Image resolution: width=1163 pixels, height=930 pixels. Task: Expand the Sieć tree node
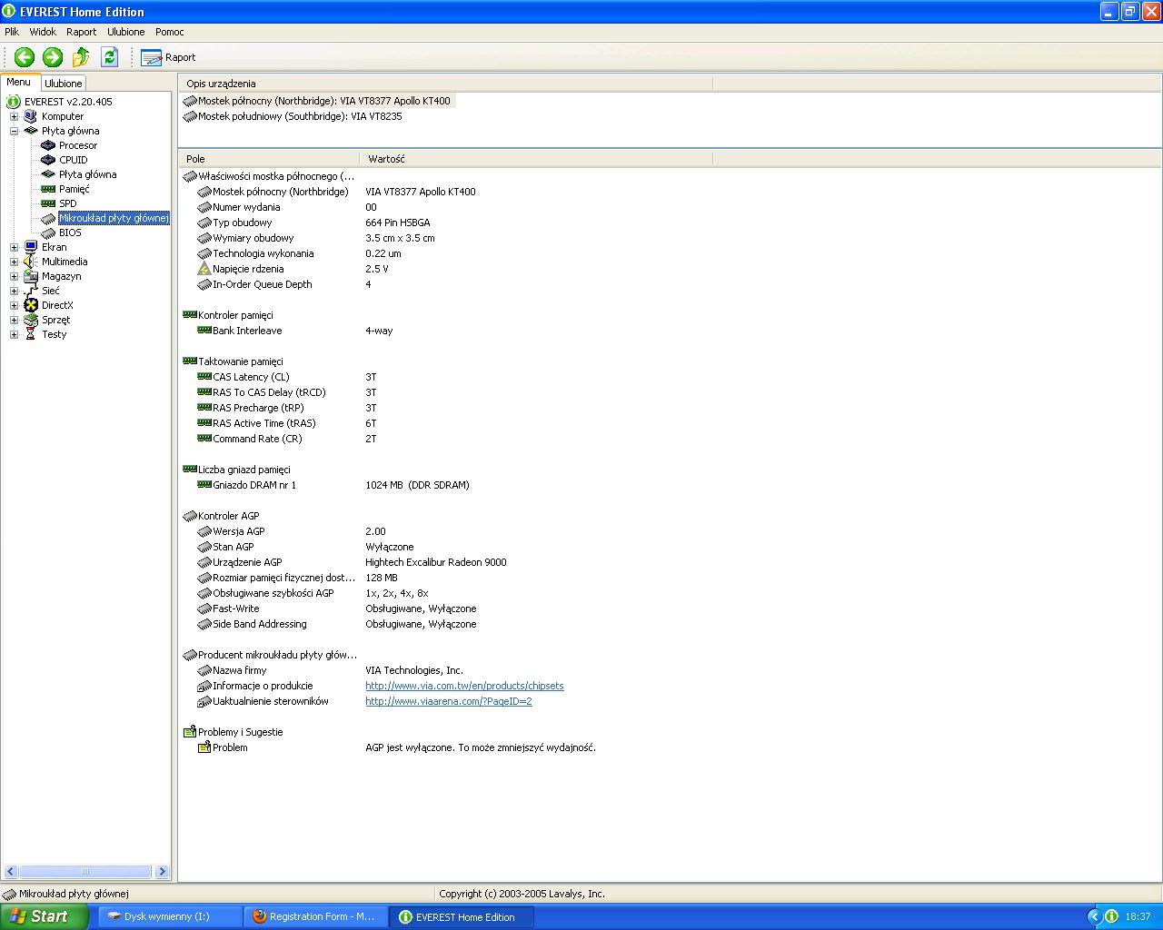pyautogui.click(x=14, y=291)
